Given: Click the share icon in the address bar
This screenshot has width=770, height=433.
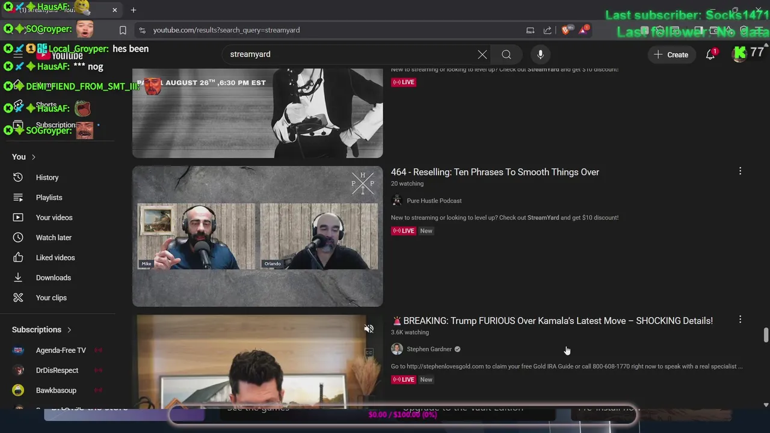Looking at the screenshot, I should 547,30.
